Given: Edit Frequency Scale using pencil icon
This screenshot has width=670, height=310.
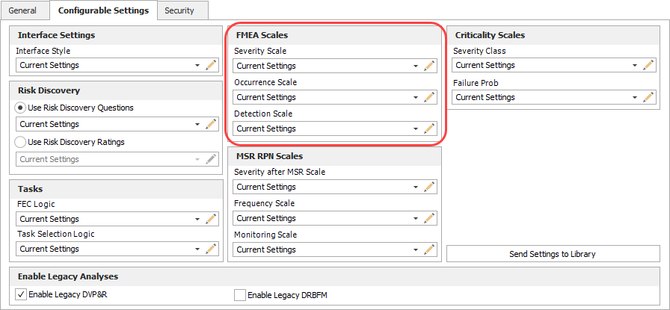Looking at the screenshot, I should point(429,218).
